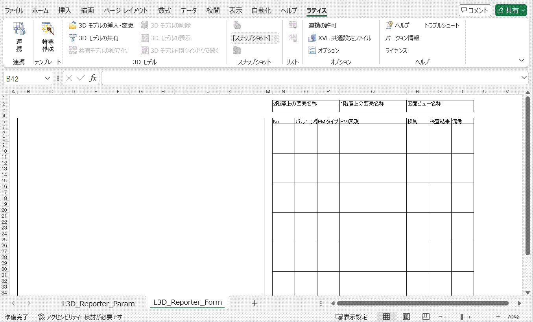Open the 挿入 tab

pyautogui.click(x=65, y=11)
